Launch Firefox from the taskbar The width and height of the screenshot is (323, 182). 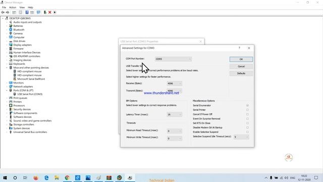[36, 177]
